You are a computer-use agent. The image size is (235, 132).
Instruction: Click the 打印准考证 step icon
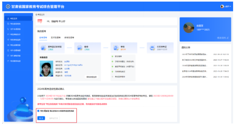click(x=152, y=48)
